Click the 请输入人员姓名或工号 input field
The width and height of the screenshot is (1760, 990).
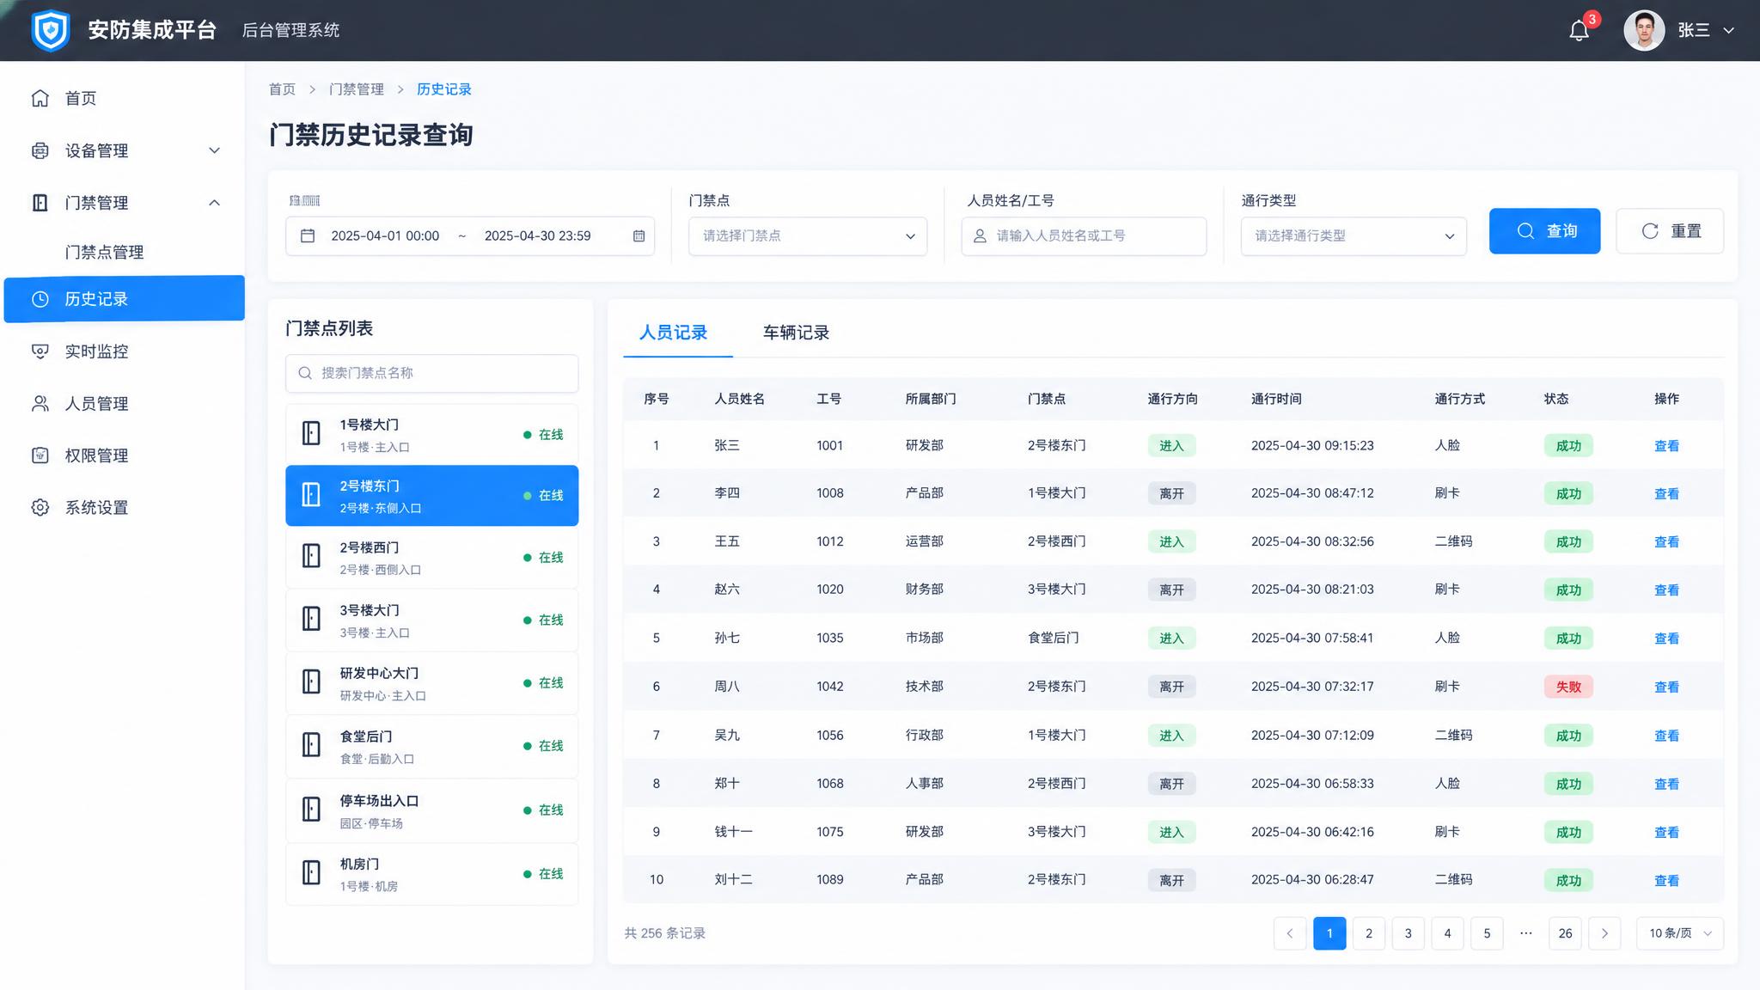(1084, 235)
